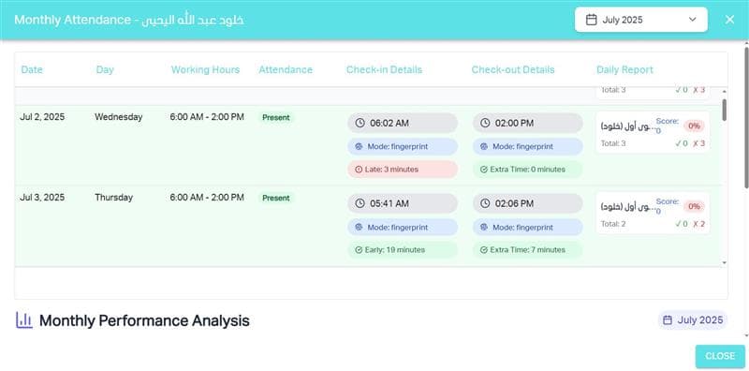
Task: Click the calendar icon in month picker
Action: pyautogui.click(x=591, y=20)
